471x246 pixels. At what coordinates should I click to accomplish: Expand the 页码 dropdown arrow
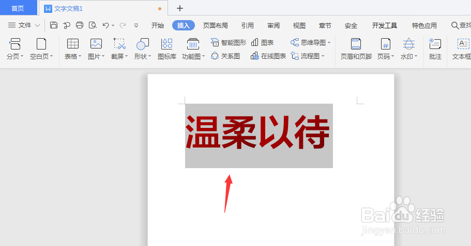pos(392,56)
